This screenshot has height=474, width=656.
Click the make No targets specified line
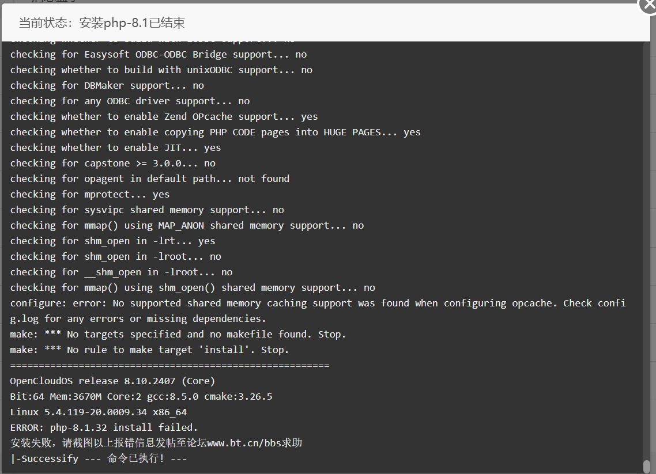178,335
